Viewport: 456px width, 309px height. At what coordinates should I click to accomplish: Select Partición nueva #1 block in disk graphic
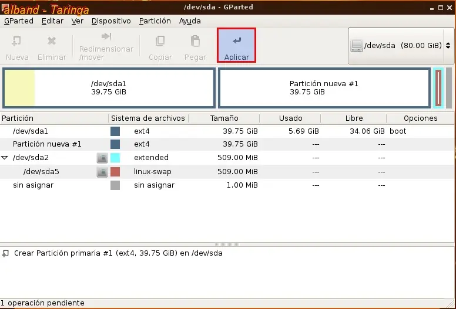tap(324, 88)
